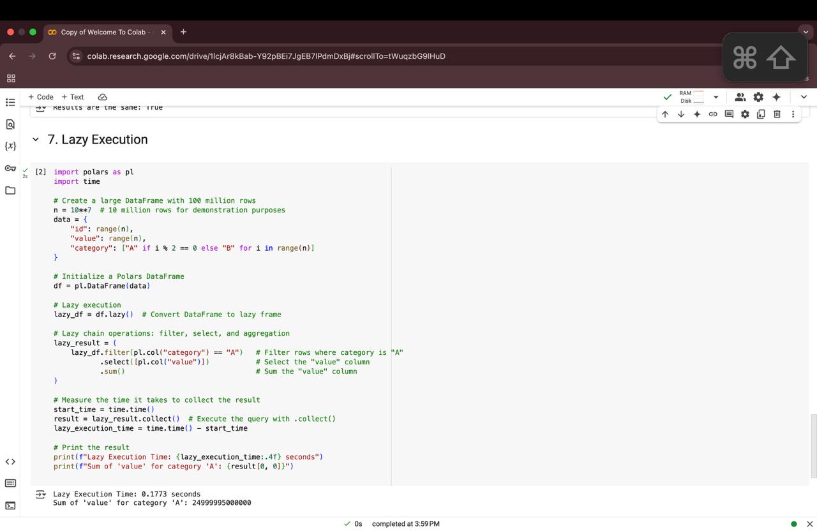Add a comment to the cell
Viewport: 817px width, 531px height.
729,114
